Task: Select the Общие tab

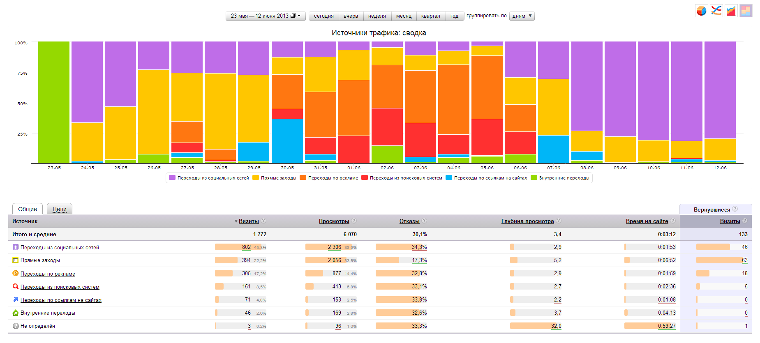Action: coord(28,209)
